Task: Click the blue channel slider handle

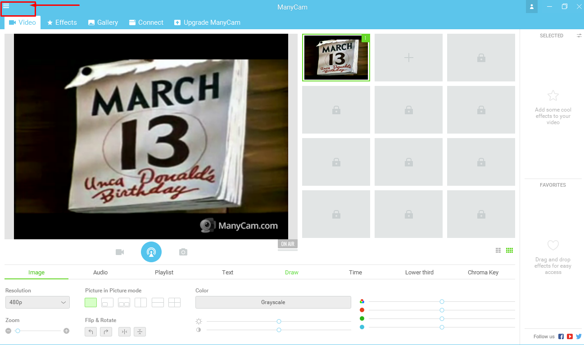Action: point(442,327)
